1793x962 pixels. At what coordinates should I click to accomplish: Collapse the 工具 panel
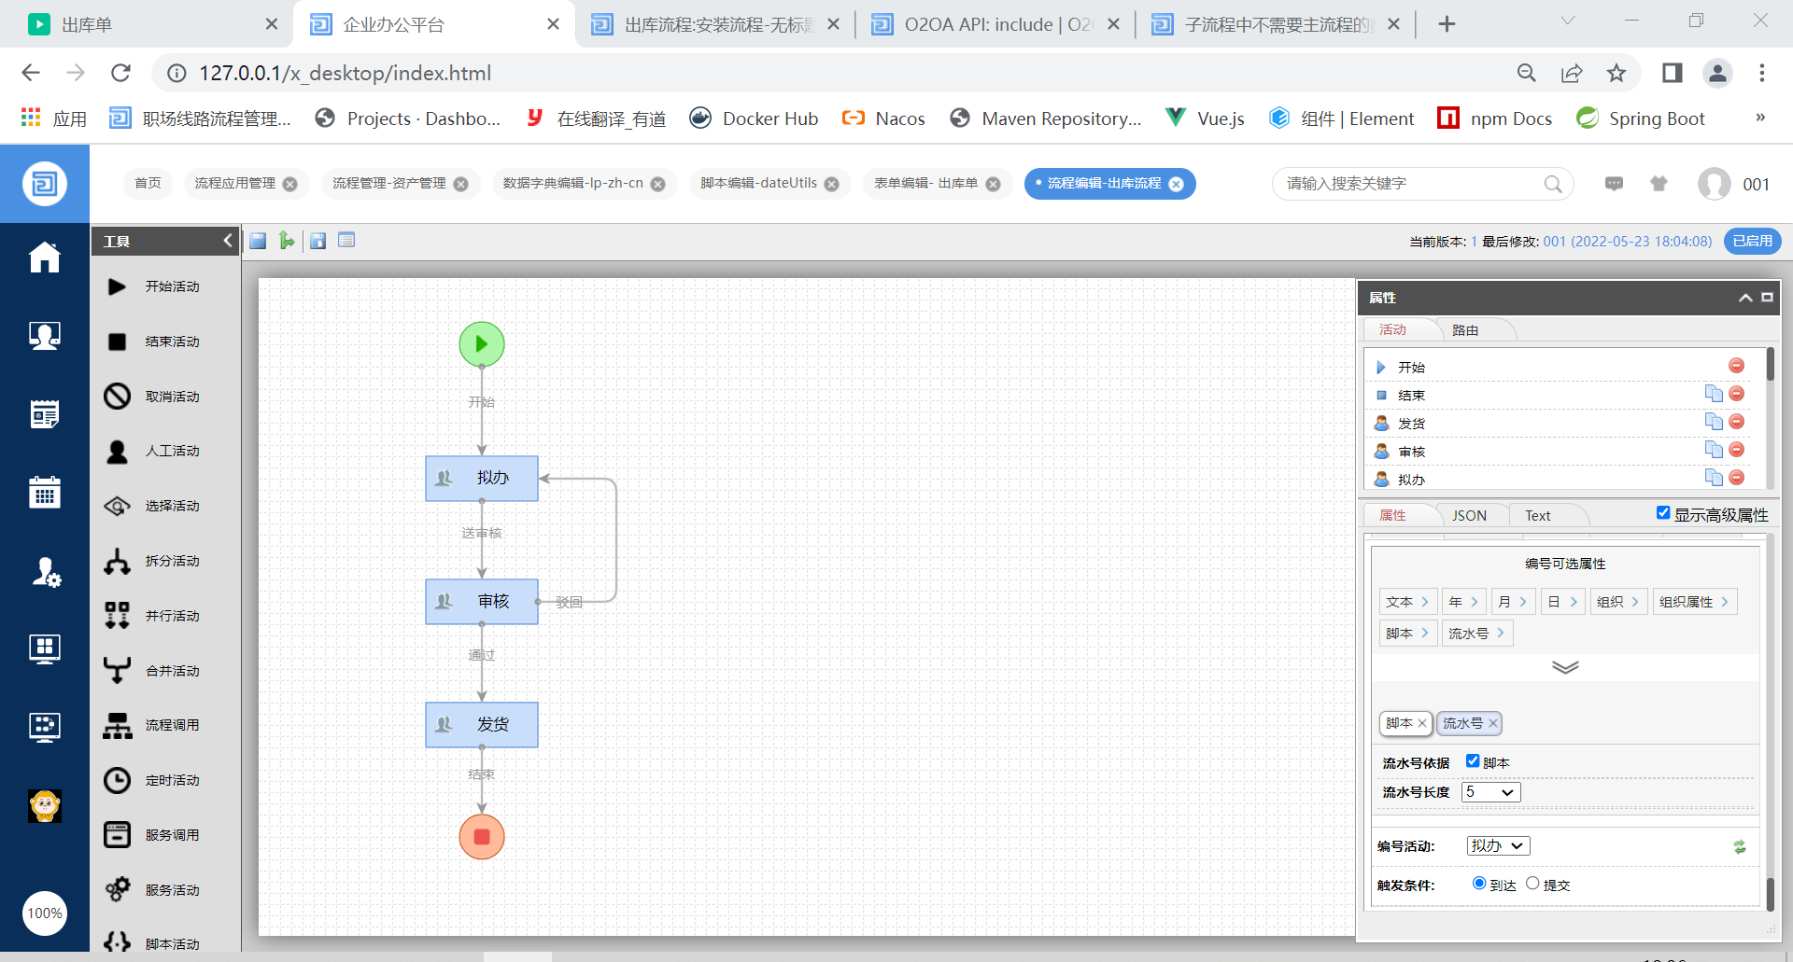(228, 241)
